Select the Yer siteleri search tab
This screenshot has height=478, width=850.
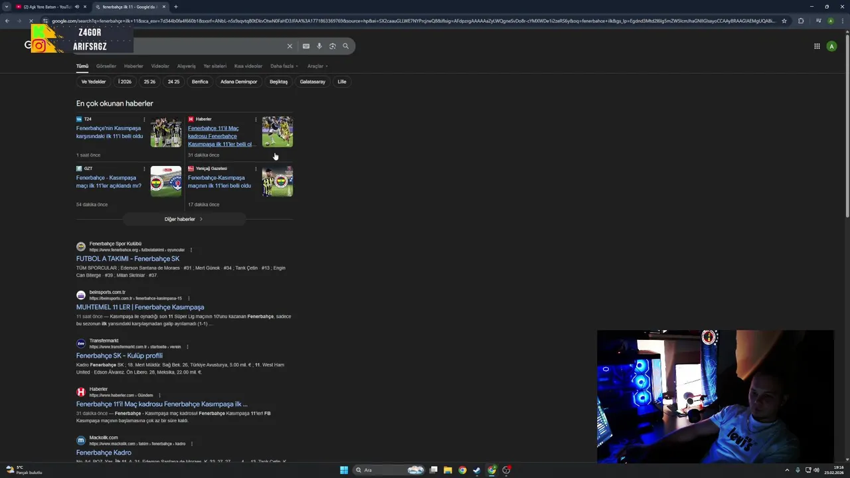[215, 66]
